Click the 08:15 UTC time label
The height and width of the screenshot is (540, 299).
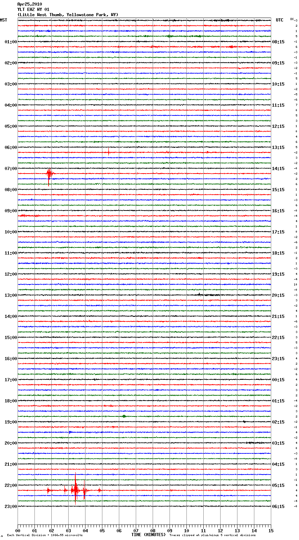coord(278,42)
